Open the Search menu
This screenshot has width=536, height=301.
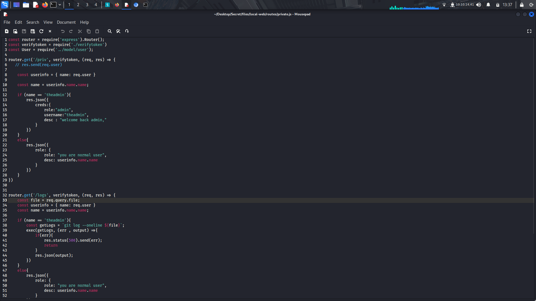coord(33,22)
